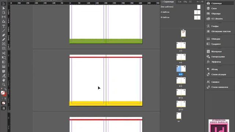The width and height of the screenshot is (235, 132).
Task: Select the Gradient Feather tool
Action: [x=4, y=66]
